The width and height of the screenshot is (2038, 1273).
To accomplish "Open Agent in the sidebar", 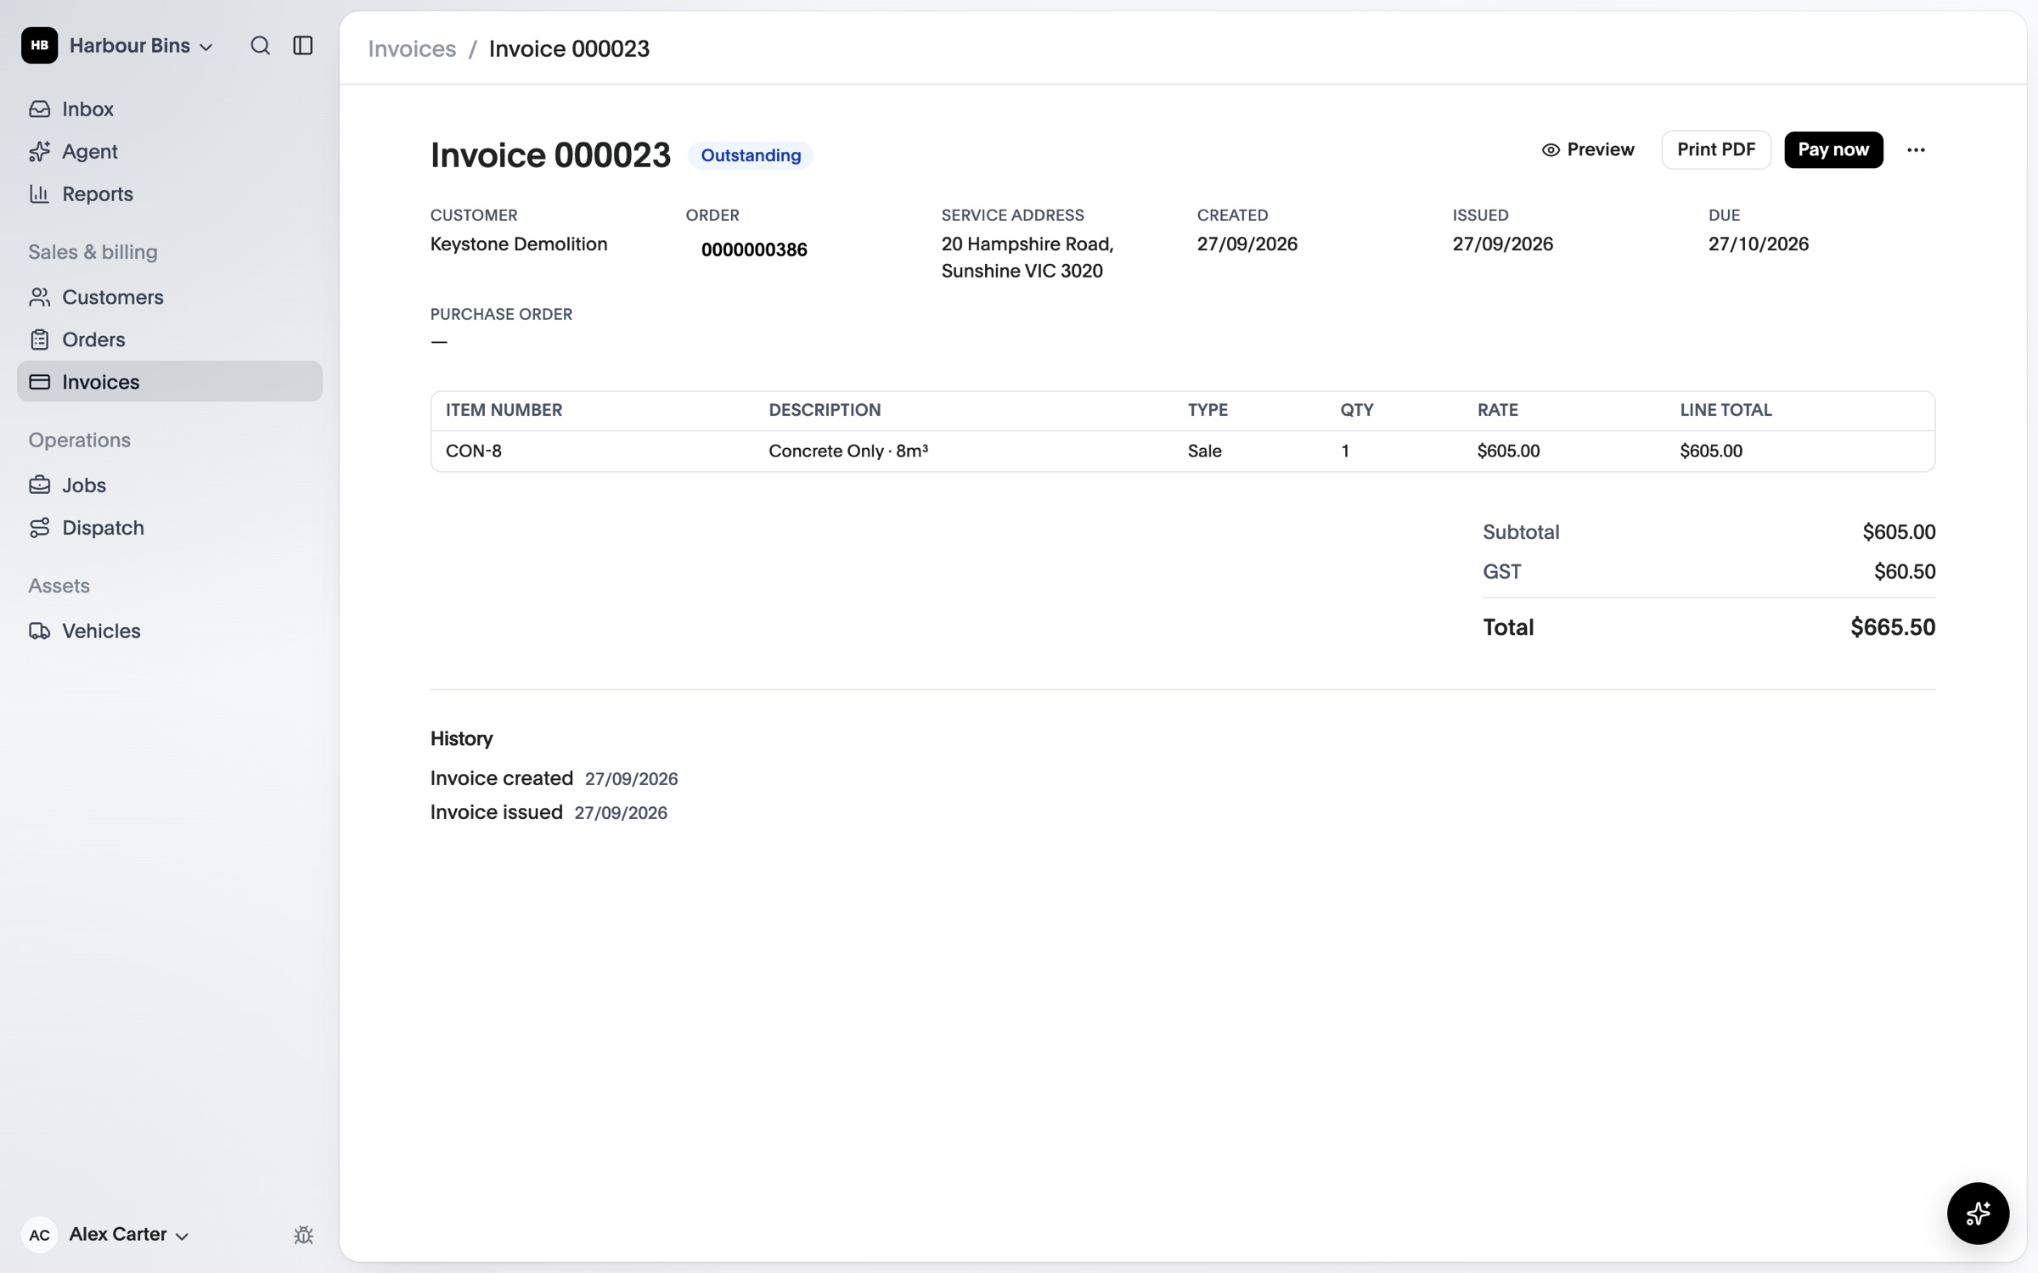I will 170,152.
